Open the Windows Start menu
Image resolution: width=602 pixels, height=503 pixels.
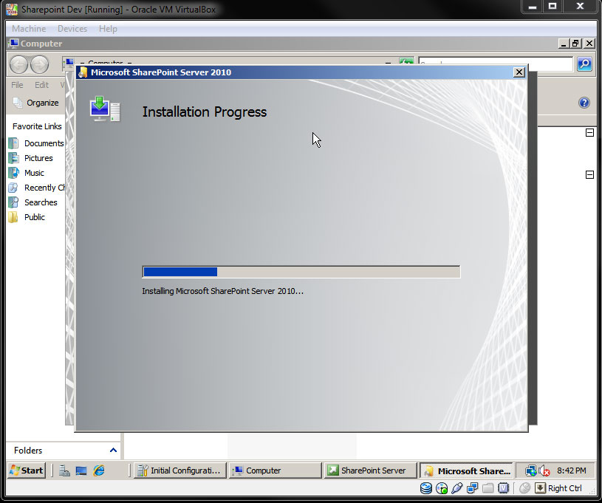pyautogui.click(x=27, y=471)
